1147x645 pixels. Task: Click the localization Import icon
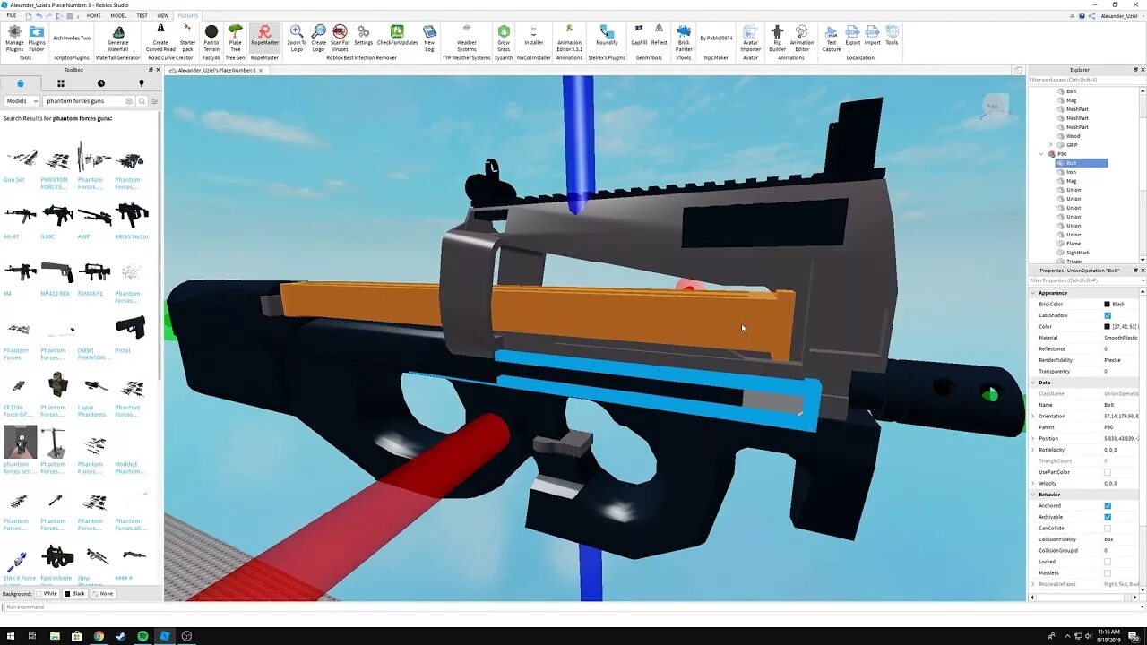pyautogui.click(x=872, y=36)
